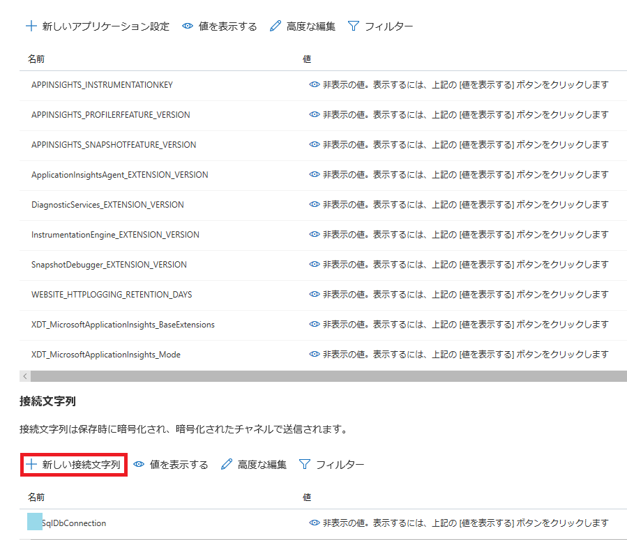This screenshot has width=627, height=540.
Task: Click hidden value text of SqlDbConnection row
Action: coord(466,523)
